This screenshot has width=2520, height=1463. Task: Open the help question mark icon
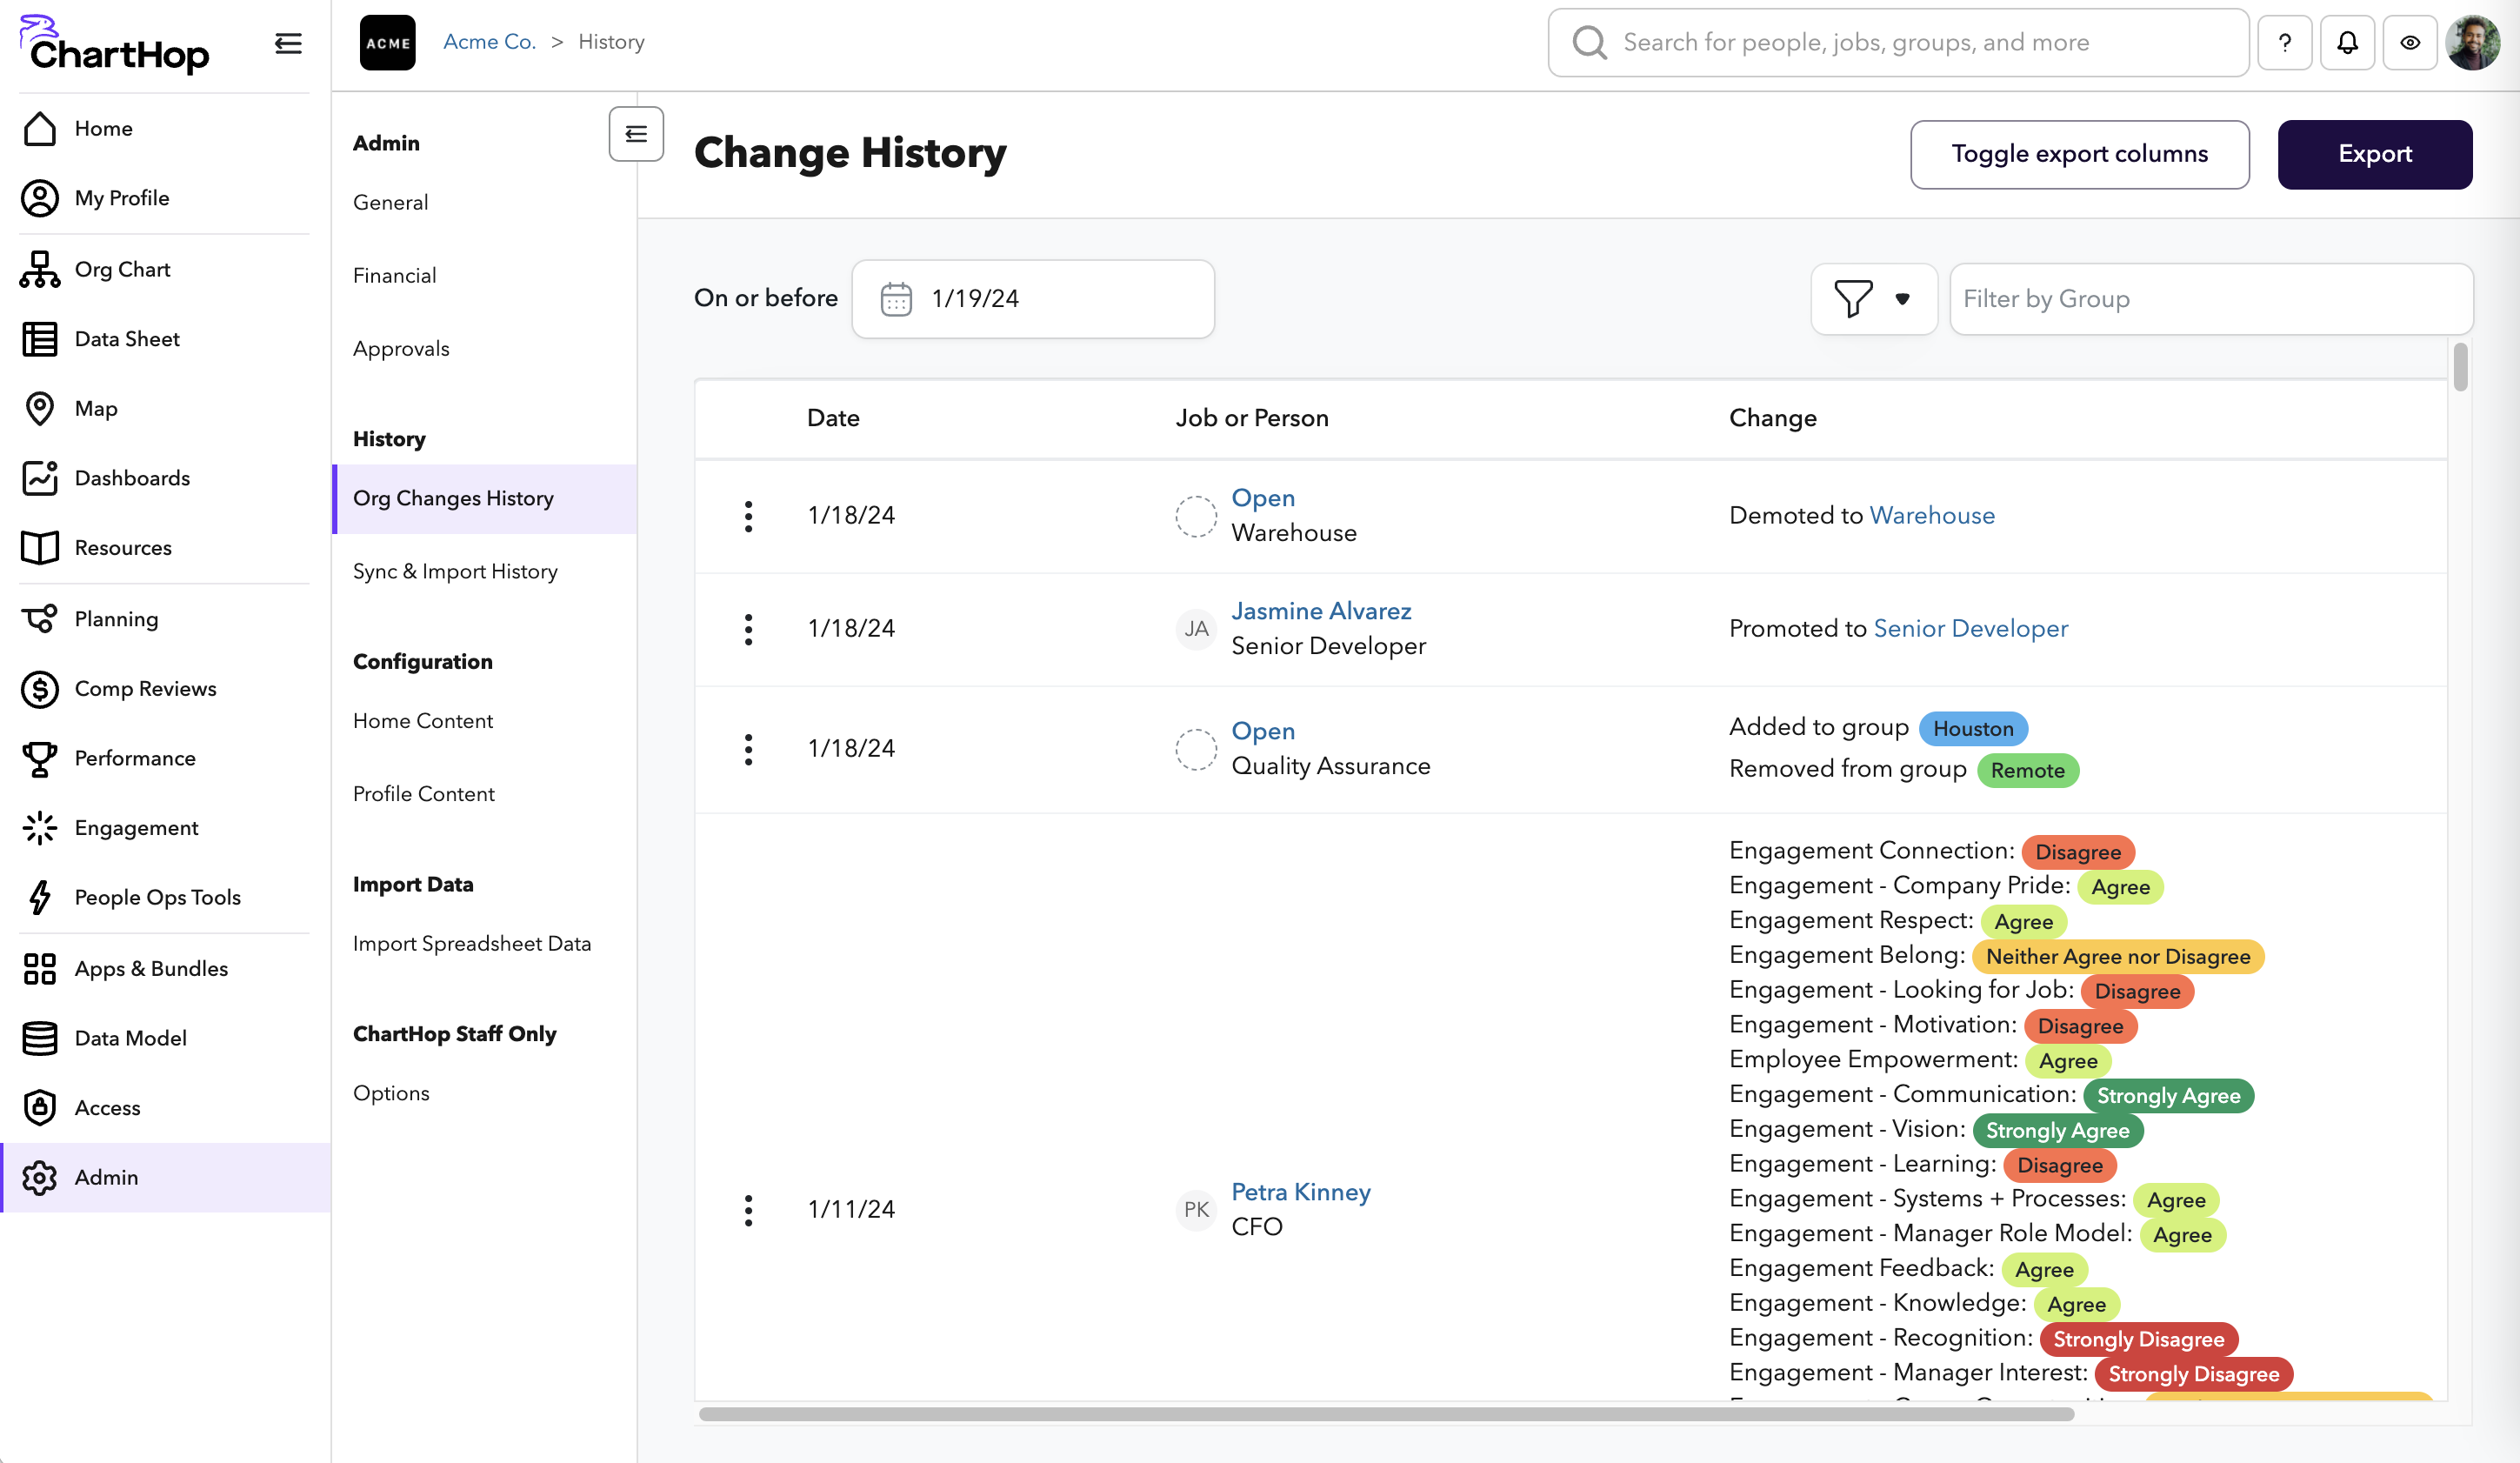2284,43
